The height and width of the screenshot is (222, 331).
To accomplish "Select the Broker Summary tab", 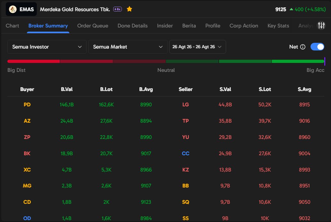I will pyautogui.click(x=48, y=26).
